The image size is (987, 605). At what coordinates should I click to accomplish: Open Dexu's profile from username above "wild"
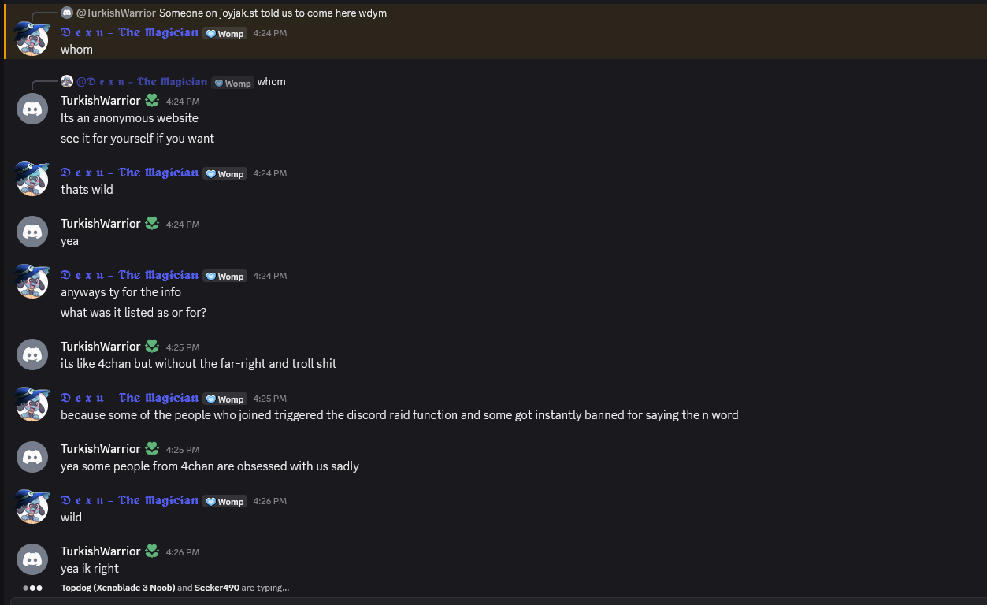pos(129,500)
